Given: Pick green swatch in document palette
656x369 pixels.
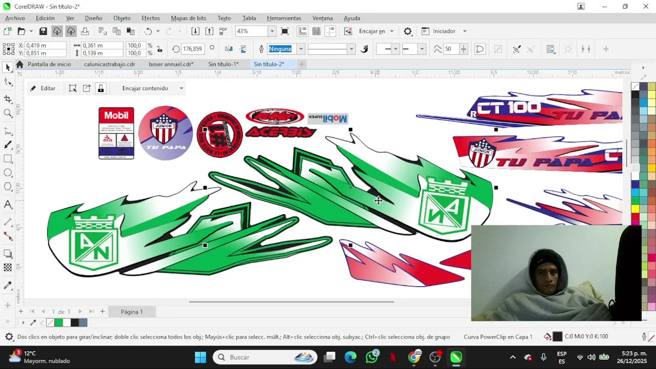Looking at the screenshot, I should pos(58,322).
